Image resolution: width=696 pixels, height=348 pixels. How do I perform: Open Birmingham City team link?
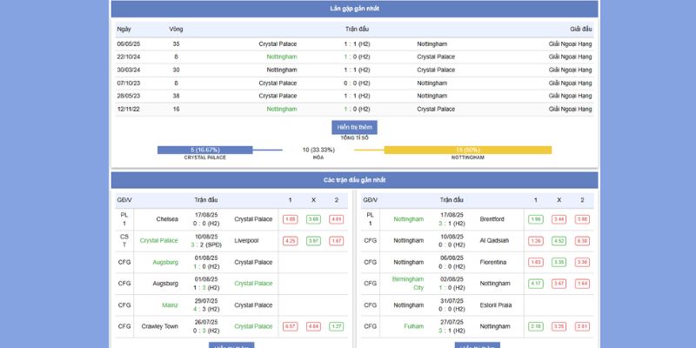(407, 283)
